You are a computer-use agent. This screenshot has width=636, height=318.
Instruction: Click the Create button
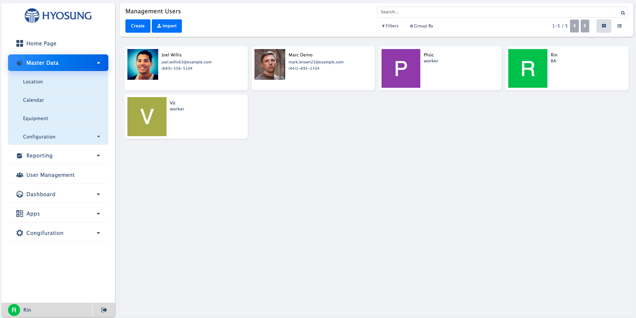coord(138,26)
